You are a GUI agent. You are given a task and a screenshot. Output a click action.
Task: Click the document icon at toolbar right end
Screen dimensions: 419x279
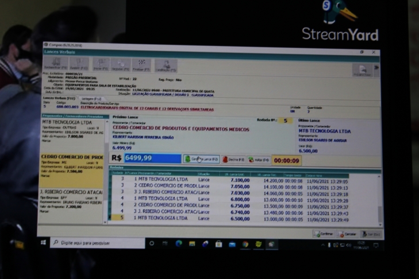tap(362, 71)
